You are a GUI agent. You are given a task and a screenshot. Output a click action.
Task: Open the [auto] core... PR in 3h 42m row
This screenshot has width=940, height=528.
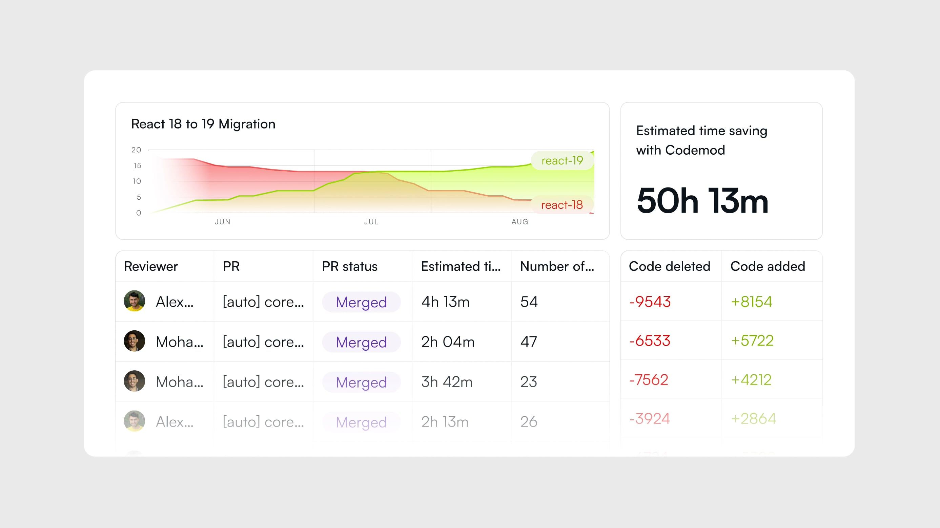(263, 382)
